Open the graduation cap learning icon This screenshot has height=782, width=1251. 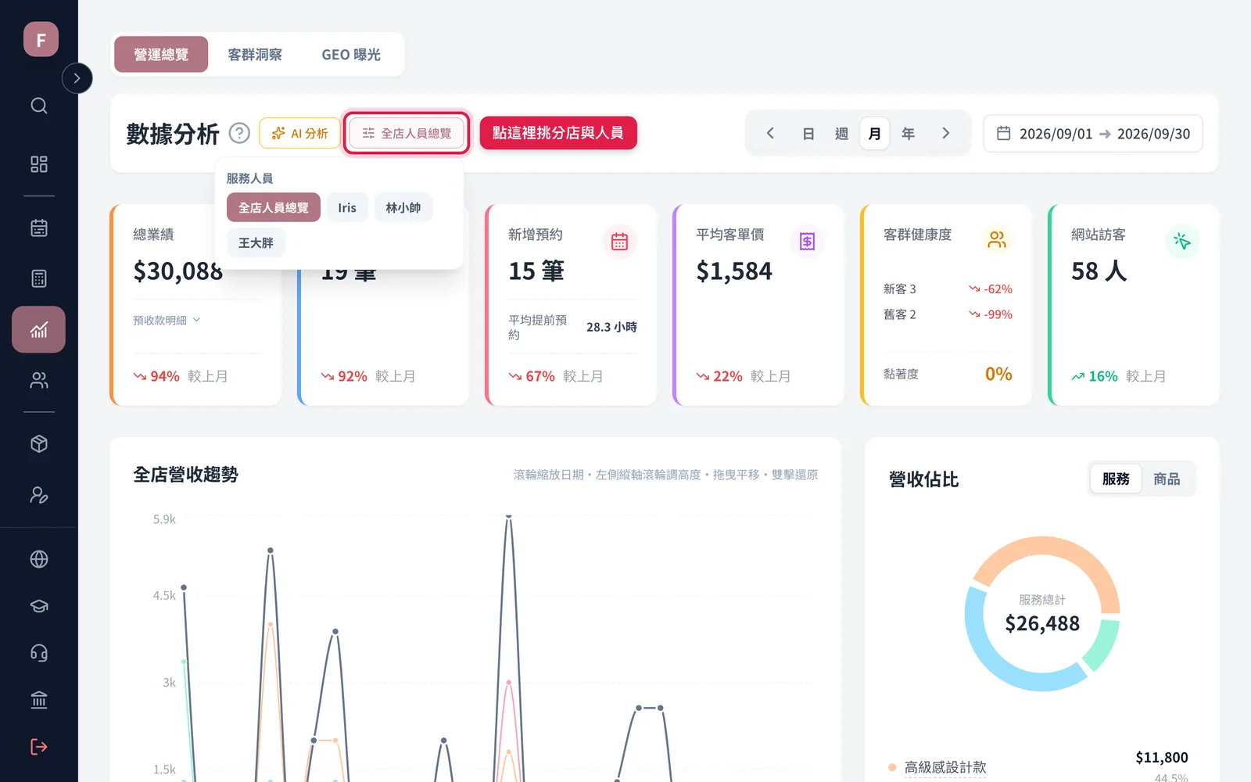[x=39, y=606]
